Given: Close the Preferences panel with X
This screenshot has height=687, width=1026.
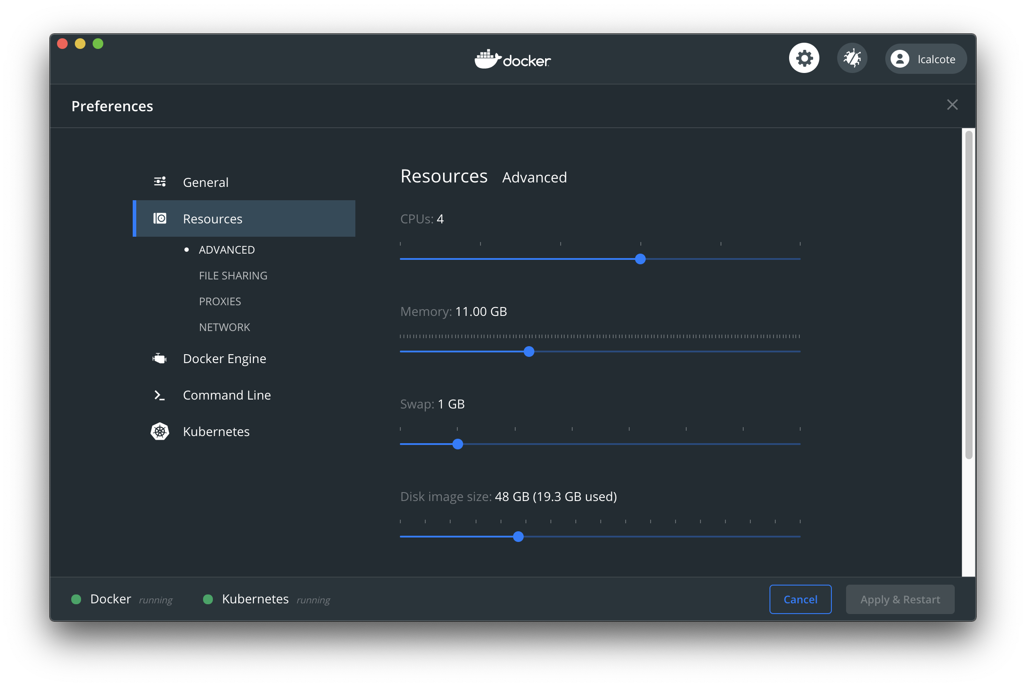Looking at the screenshot, I should pyautogui.click(x=952, y=105).
